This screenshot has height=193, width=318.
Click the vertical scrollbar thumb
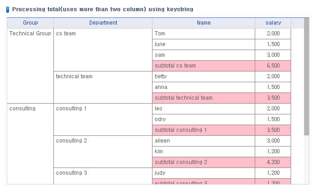[x=307, y=76]
